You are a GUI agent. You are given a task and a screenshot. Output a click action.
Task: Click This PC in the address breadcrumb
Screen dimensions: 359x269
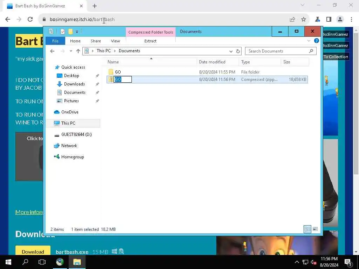click(103, 51)
